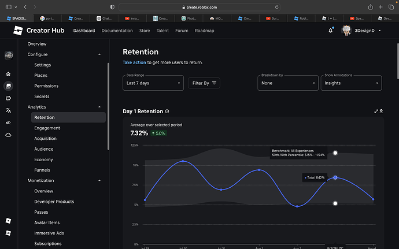The image size is (399, 249).
Task: Open the translation icon in left rail
Action: (9, 110)
